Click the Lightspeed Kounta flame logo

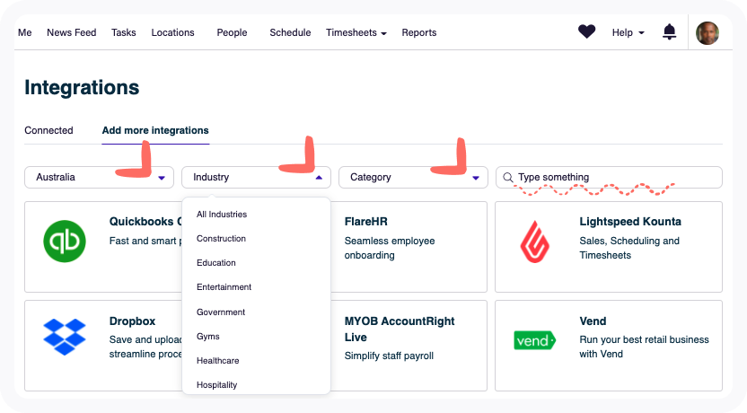point(534,242)
